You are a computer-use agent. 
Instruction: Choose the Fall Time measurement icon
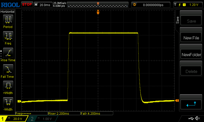click(x=8, y=69)
